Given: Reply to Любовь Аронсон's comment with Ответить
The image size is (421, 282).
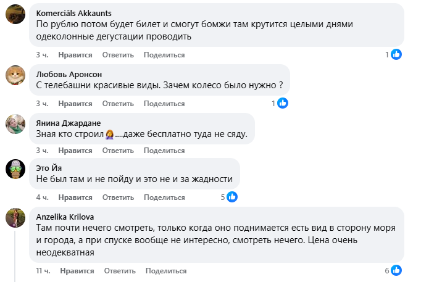Looking at the screenshot, I should tap(118, 104).
